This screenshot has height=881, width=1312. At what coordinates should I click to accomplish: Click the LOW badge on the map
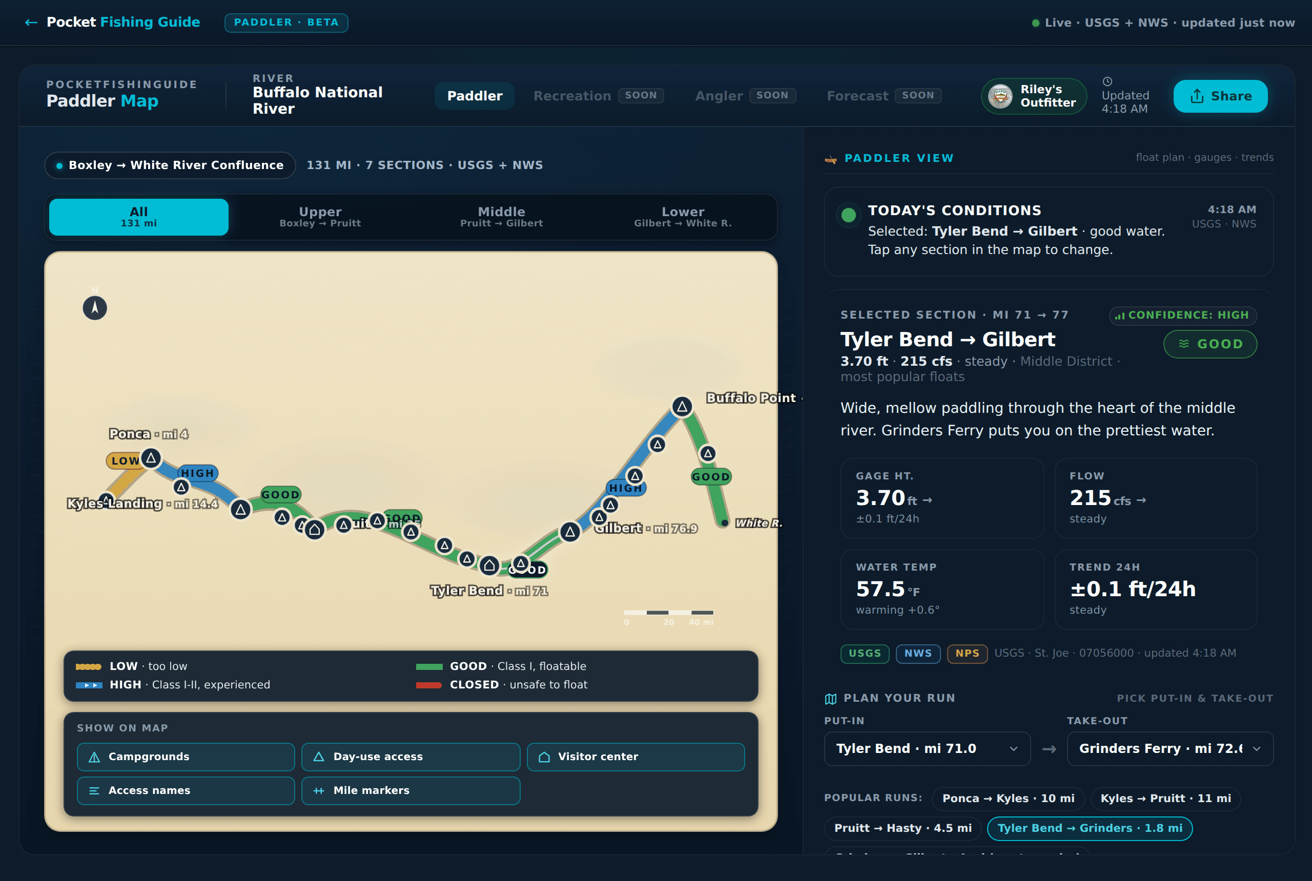point(124,460)
